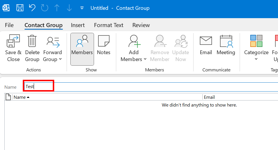Switch to the Insert tab
278x150 pixels.
(x=78, y=25)
